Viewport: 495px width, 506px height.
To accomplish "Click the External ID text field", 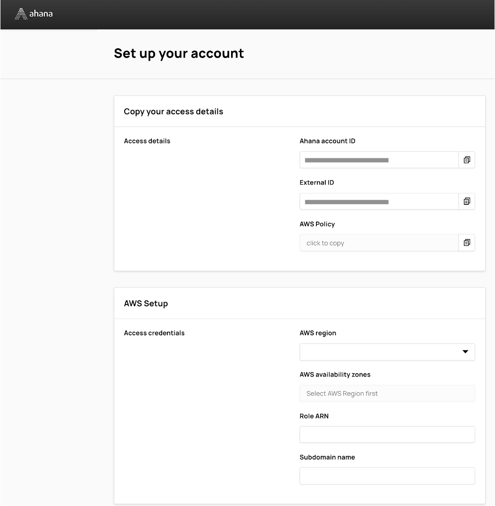I will pyautogui.click(x=379, y=201).
